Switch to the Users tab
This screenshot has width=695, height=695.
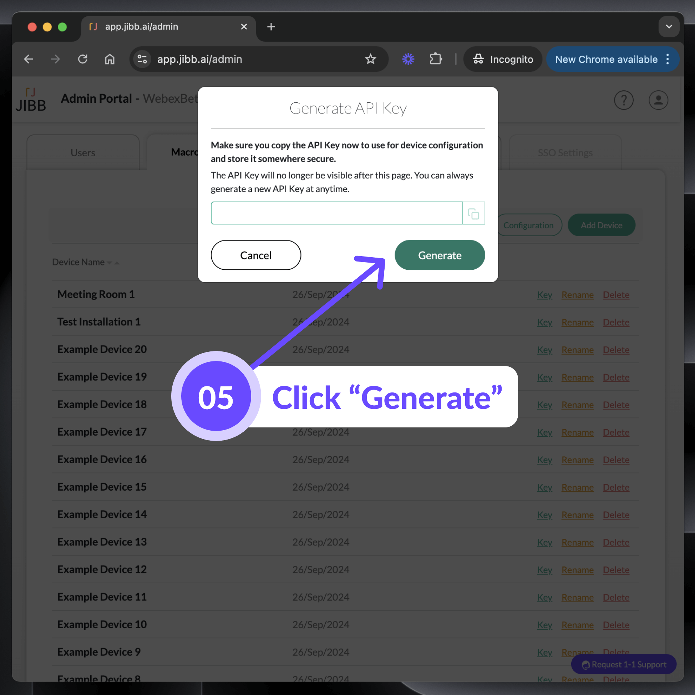point(83,153)
